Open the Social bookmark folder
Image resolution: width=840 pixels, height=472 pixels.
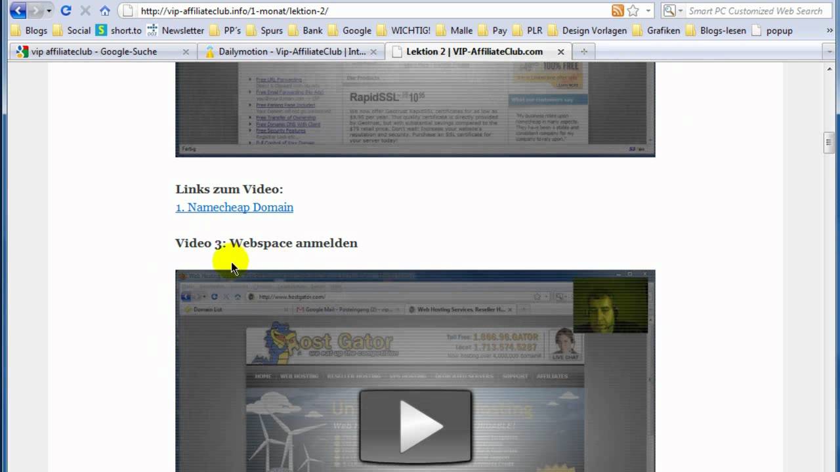72,30
